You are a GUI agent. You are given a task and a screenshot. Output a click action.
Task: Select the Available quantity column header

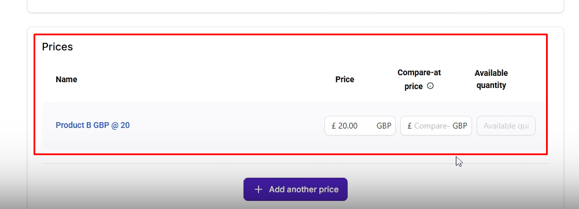(x=491, y=79)
